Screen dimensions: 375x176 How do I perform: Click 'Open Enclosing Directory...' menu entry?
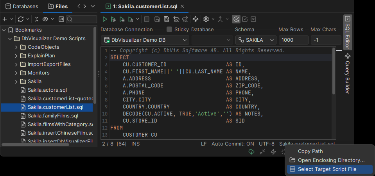pos(331,160)
